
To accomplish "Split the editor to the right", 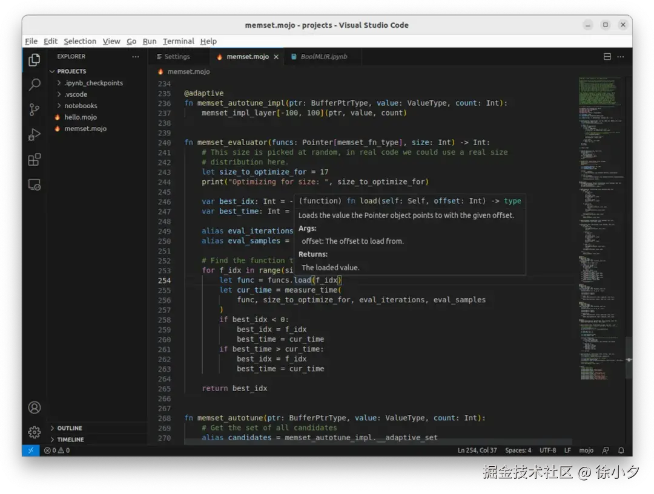I will point(607,57).
